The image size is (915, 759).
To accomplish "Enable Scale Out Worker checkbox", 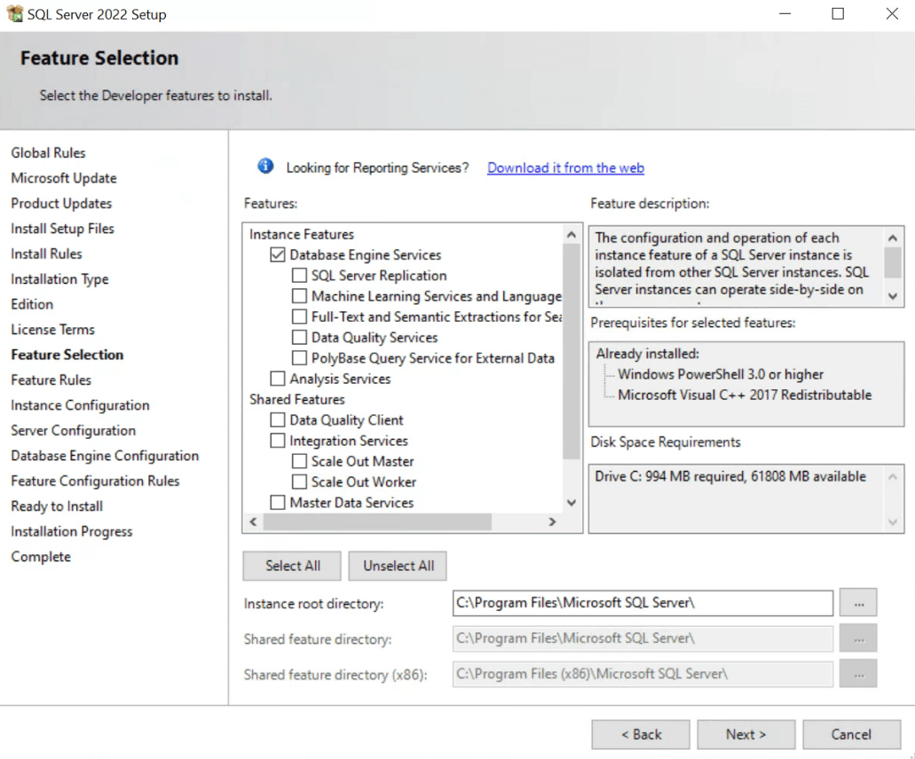I will tap(299, 482).
